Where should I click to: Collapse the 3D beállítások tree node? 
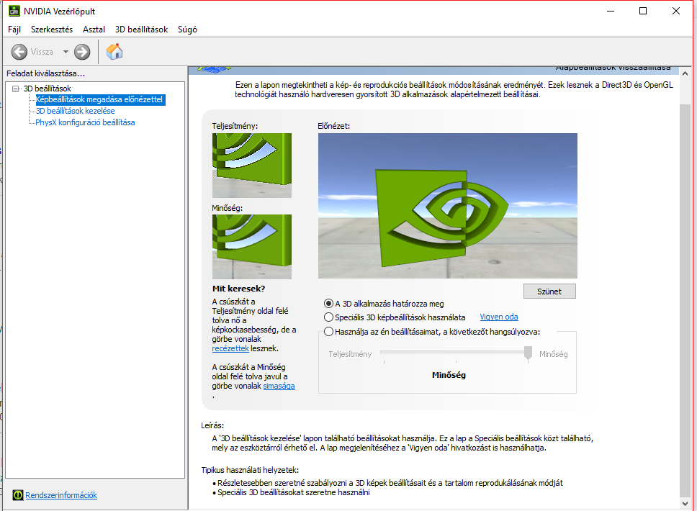click(x=16, y=89)
